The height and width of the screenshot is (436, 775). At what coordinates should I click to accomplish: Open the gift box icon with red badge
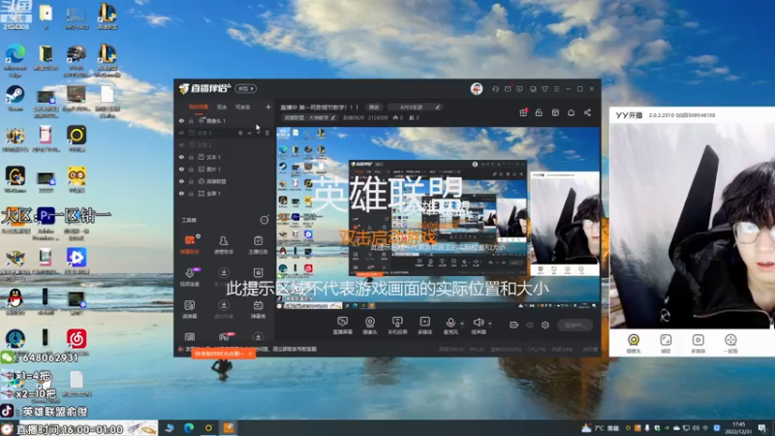click(x=523, y=112)
